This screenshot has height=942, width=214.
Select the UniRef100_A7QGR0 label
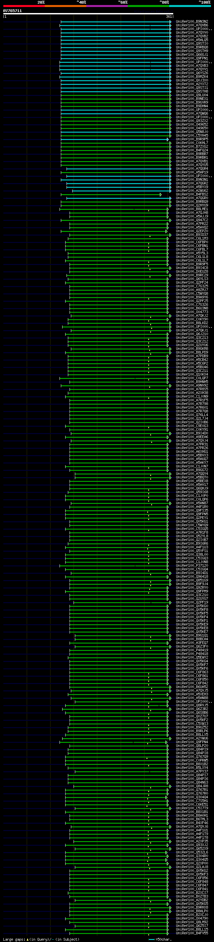(x=192, y=198)
